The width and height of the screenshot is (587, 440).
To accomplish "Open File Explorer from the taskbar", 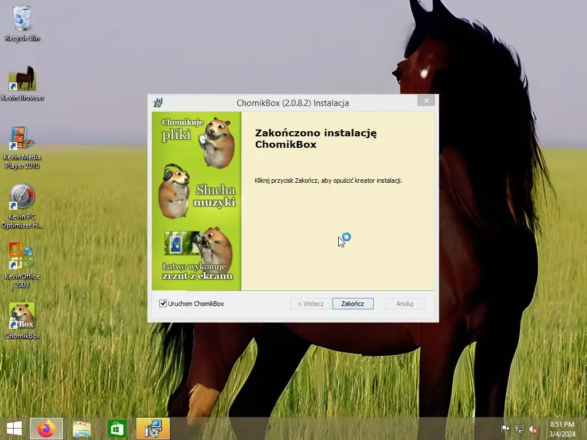I will click(81, 429).
